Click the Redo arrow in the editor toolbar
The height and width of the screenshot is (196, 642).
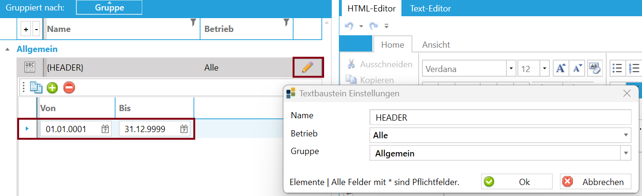pos(374,26)
